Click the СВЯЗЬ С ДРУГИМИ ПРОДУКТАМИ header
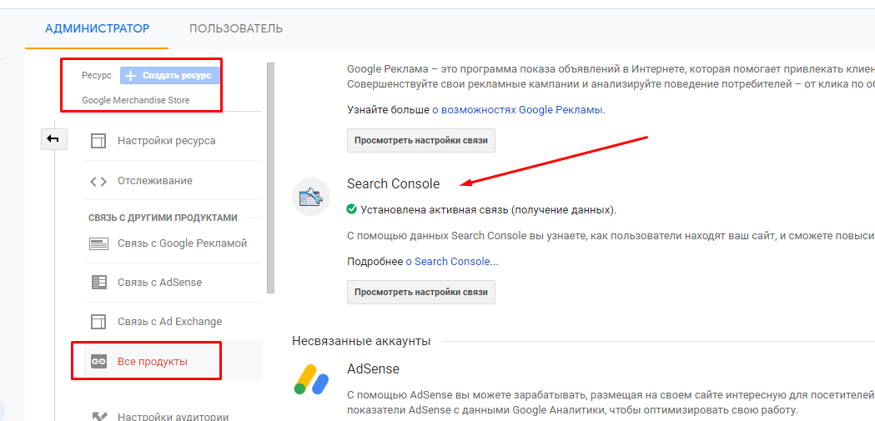 click(x=163, y=218)
